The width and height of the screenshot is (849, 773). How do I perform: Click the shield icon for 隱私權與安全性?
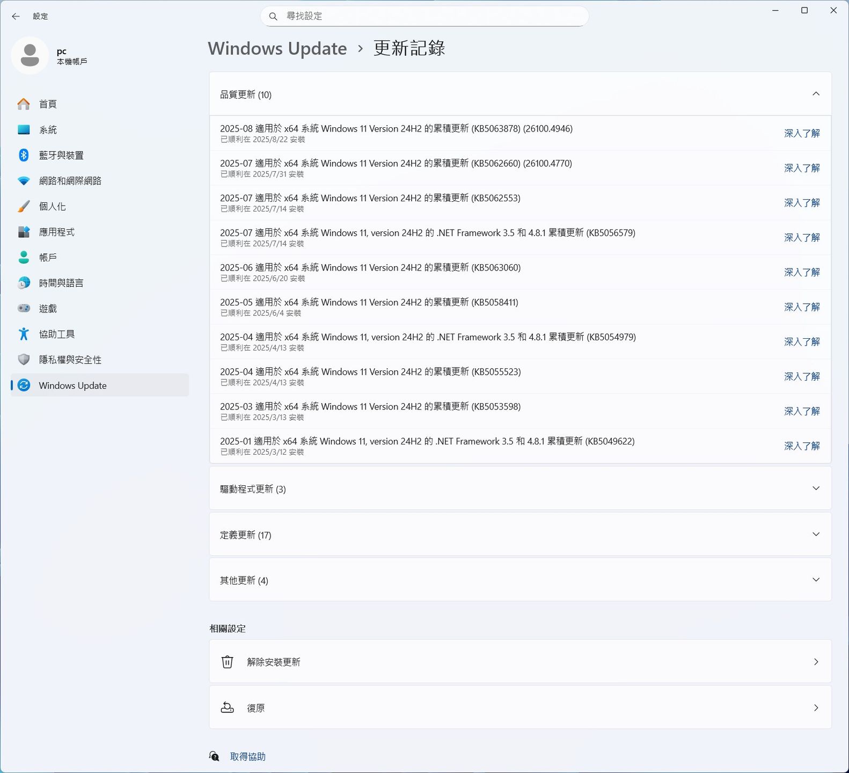(24, 360)
